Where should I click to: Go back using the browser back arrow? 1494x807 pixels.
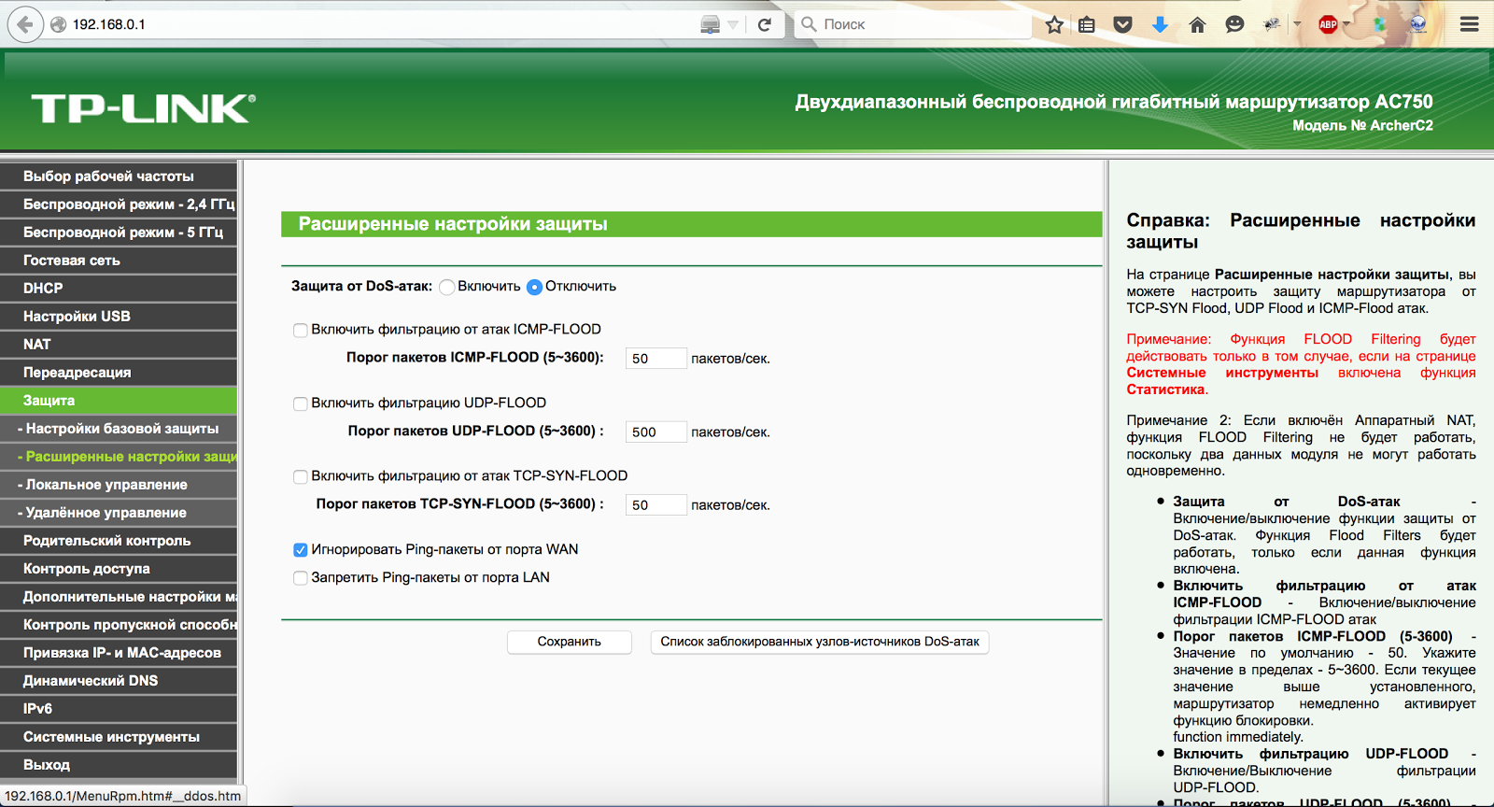[25, 24]
